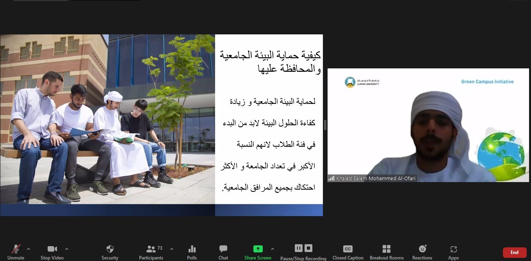Click the green Share Screen icon
This screenshot has width=531, height=261.
(258, 249)
